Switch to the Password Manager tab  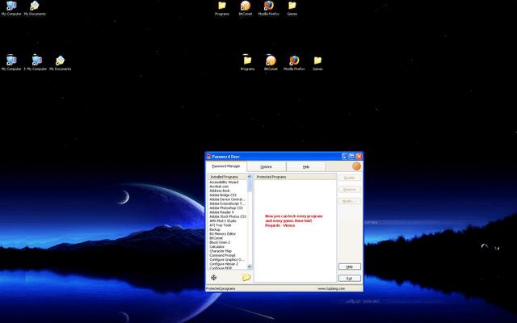click(226, 166)
